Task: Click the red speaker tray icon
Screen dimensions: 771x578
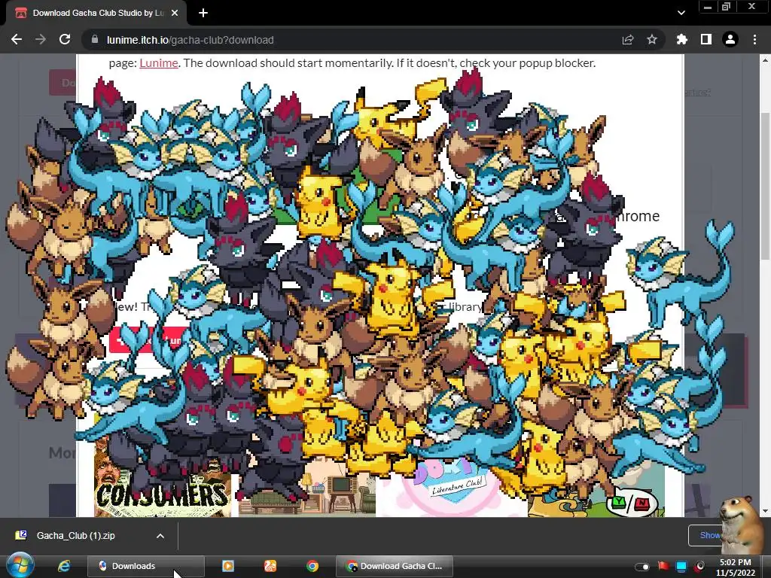Action: click(699, 567)
